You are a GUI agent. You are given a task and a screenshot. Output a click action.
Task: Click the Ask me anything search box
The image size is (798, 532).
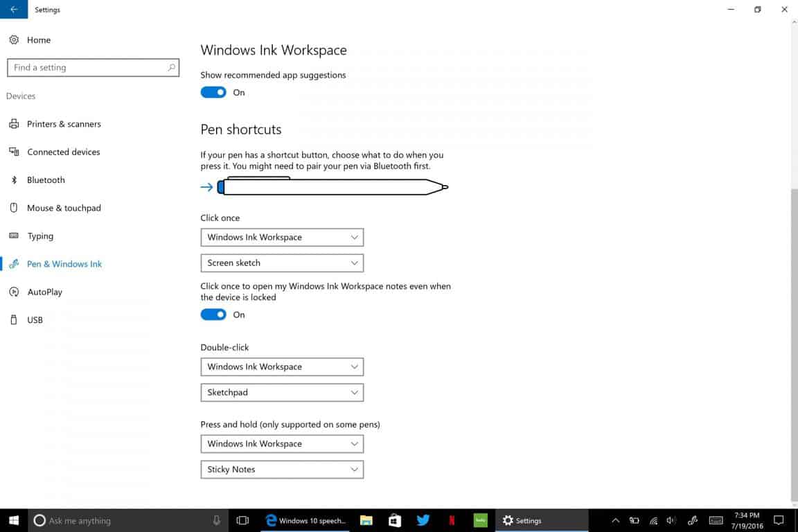coord(130,520)
